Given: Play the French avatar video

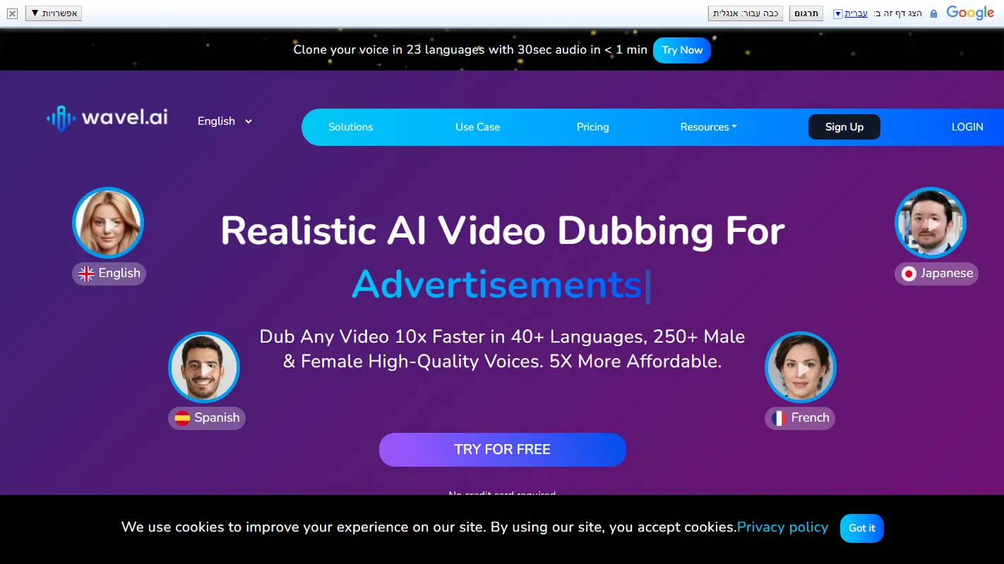Looking at the screenshot, I should coord(801,367).
